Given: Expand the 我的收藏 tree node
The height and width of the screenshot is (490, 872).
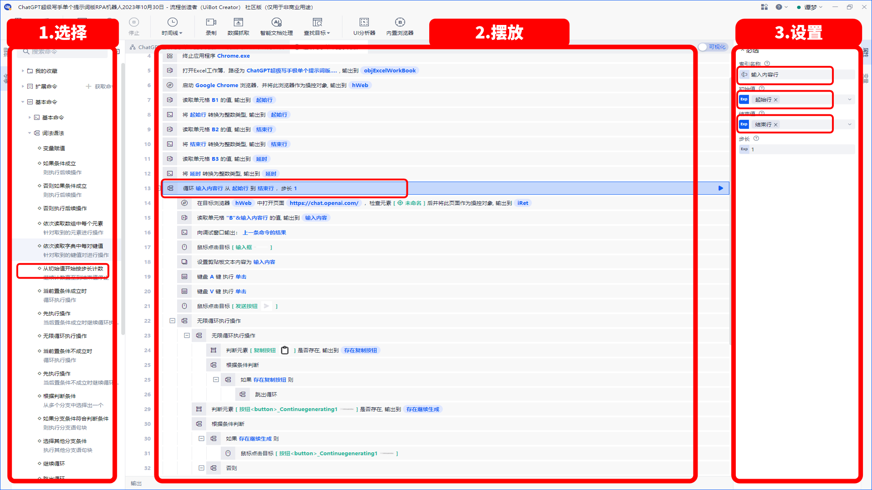Looking at the screenshot, I should point(23,71).
